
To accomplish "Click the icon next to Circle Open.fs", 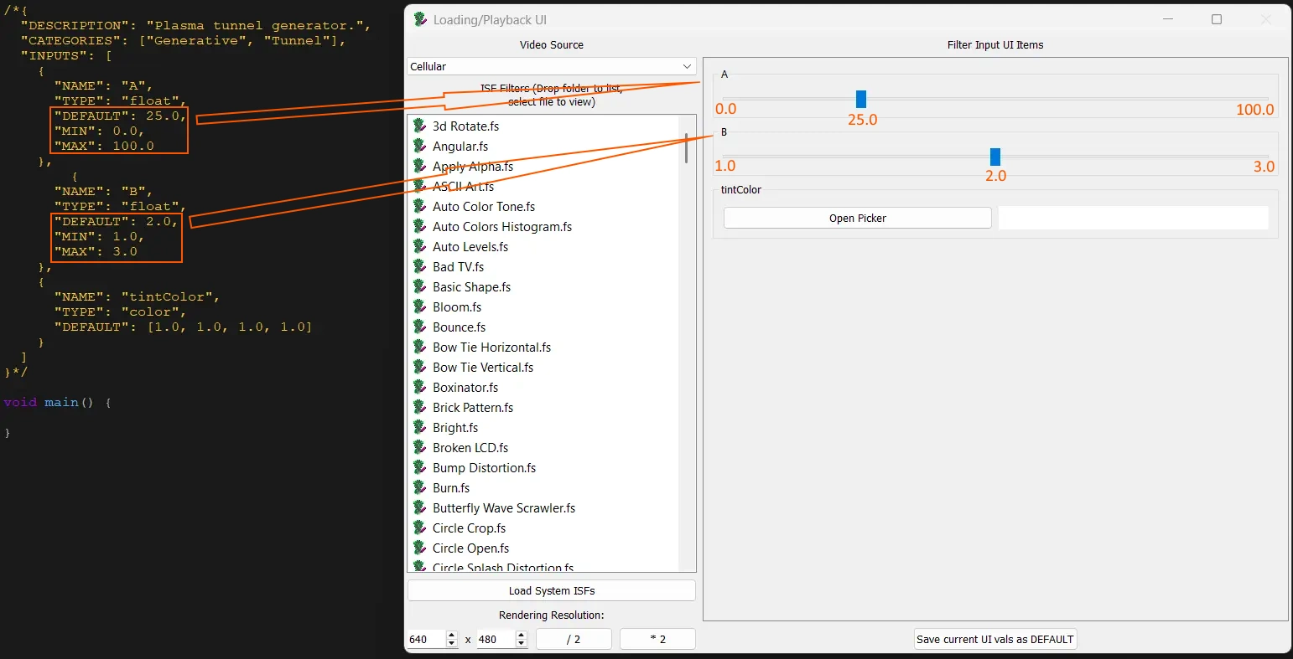I will point(420,548).
